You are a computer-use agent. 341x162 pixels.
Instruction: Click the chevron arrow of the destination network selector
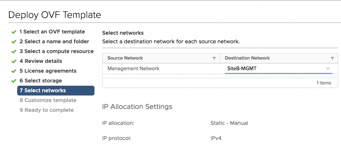328,69
